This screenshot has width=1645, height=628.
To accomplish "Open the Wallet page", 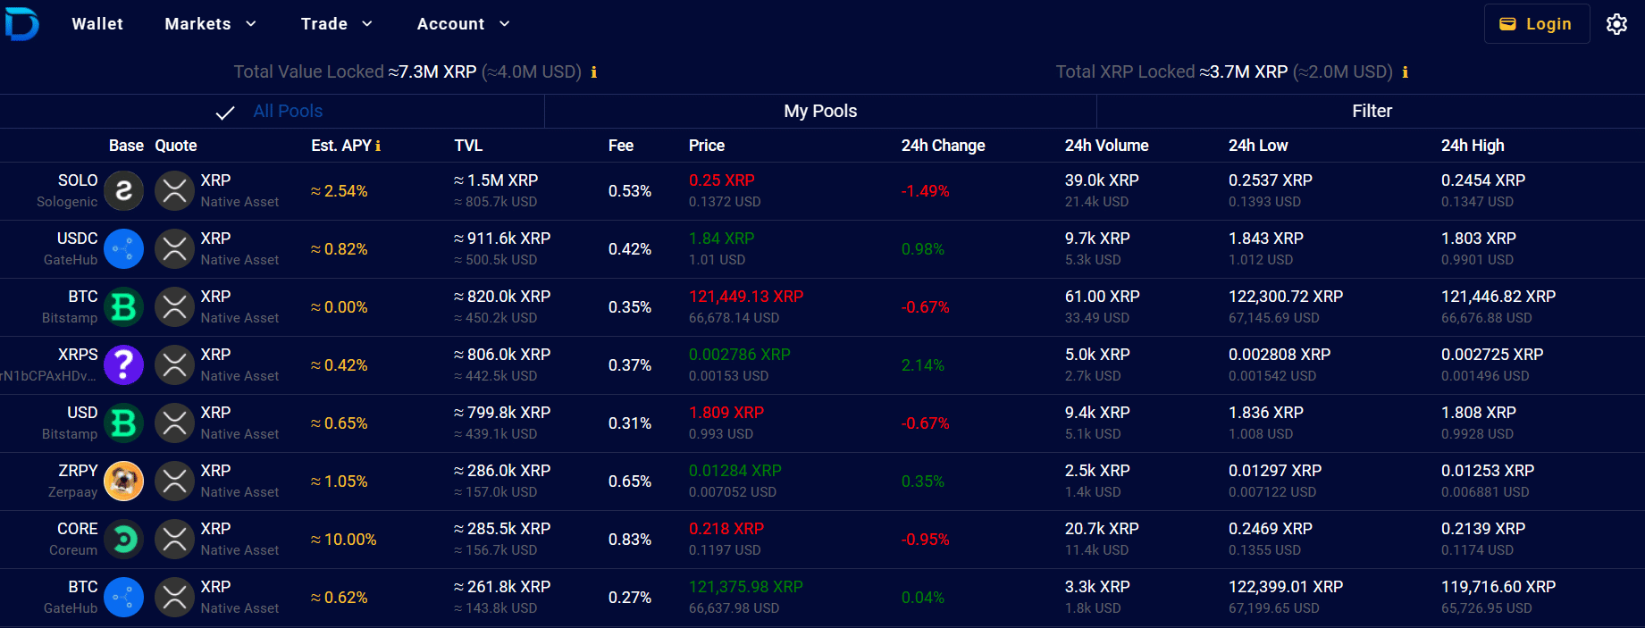I will pyautogui.click(x=97, y=24).
